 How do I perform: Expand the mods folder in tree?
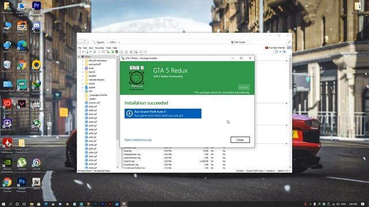83,68
